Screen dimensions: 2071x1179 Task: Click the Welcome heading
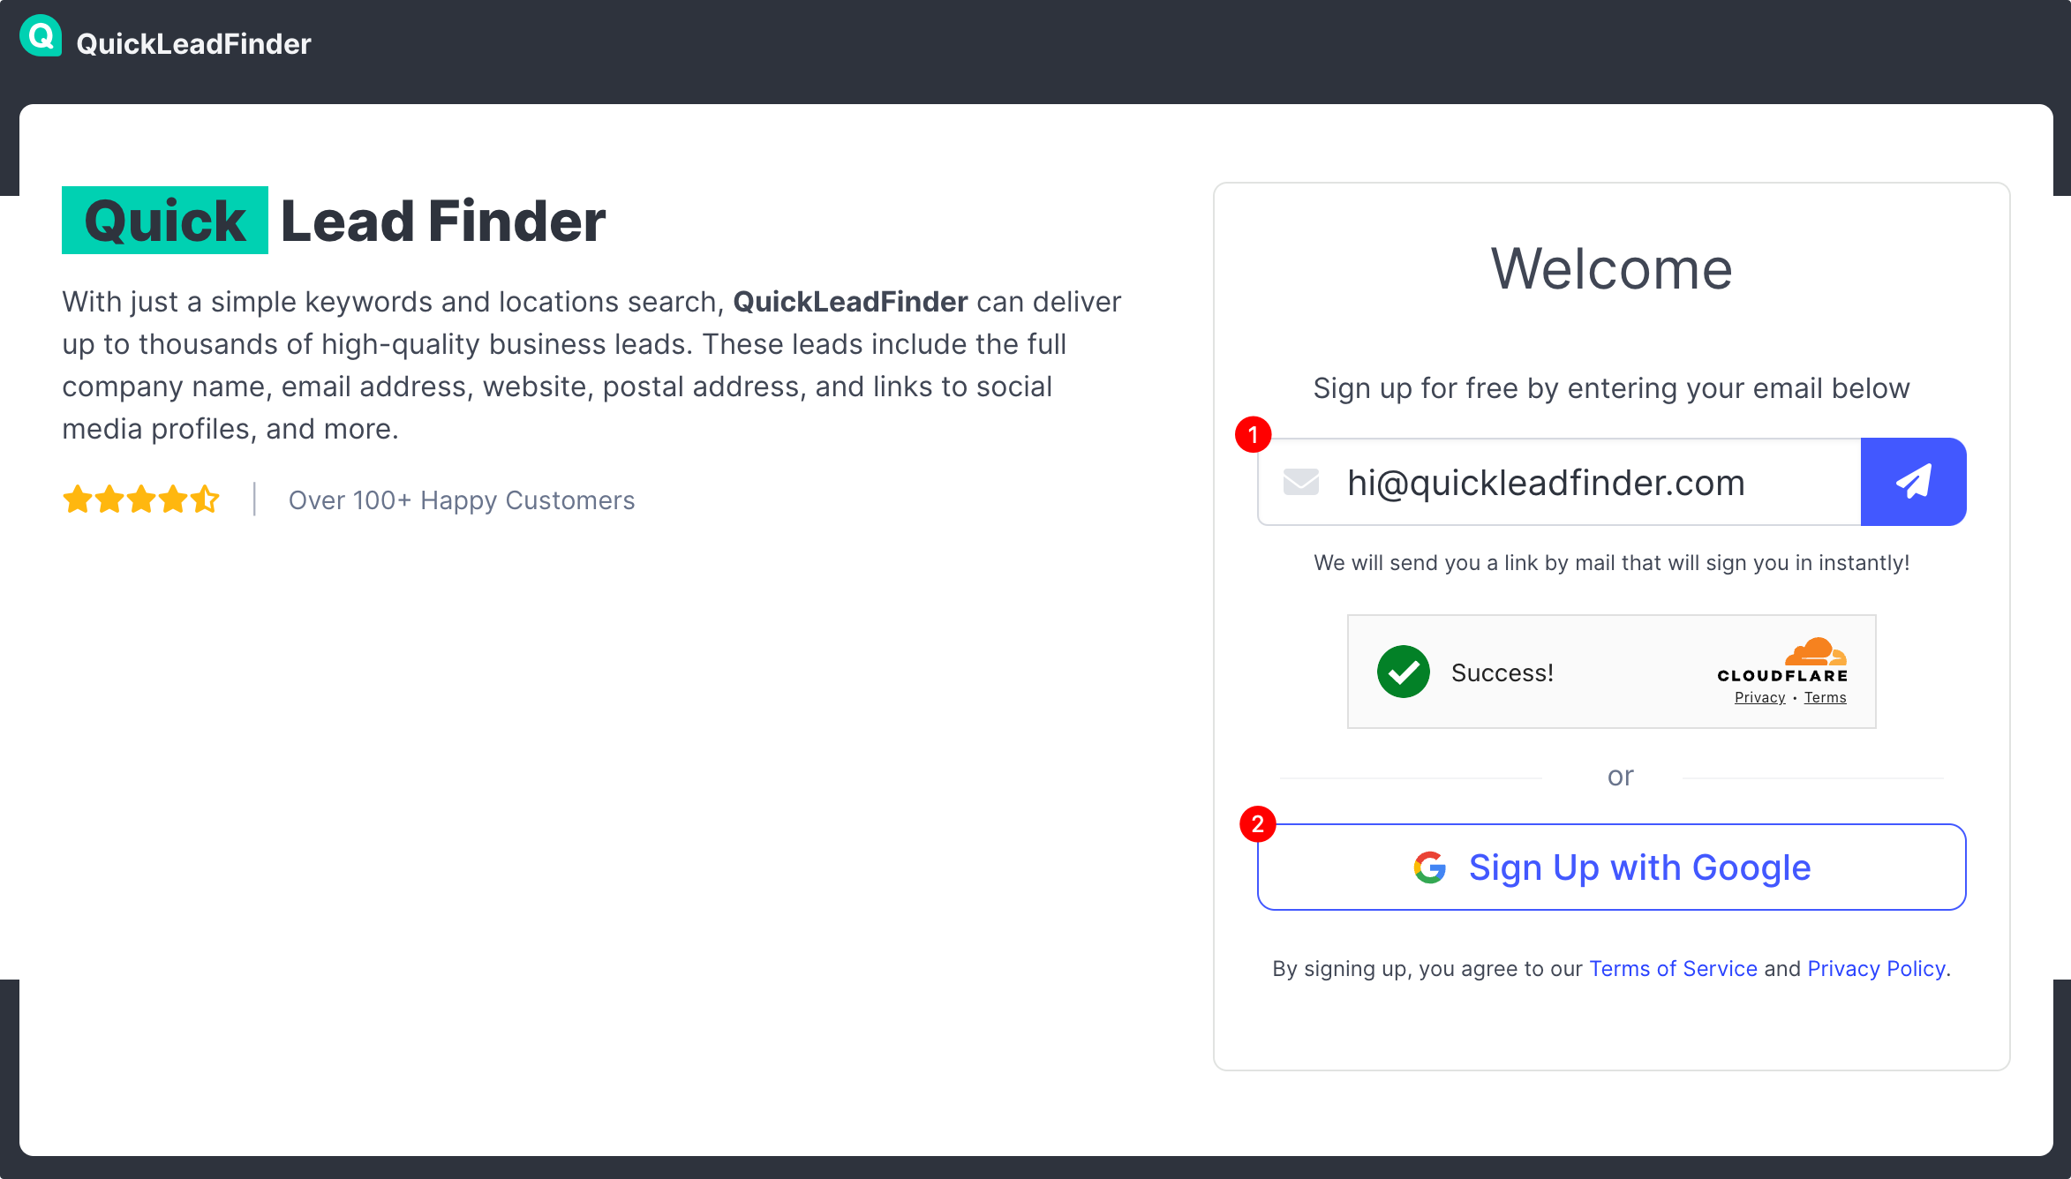click(1611, 268)
